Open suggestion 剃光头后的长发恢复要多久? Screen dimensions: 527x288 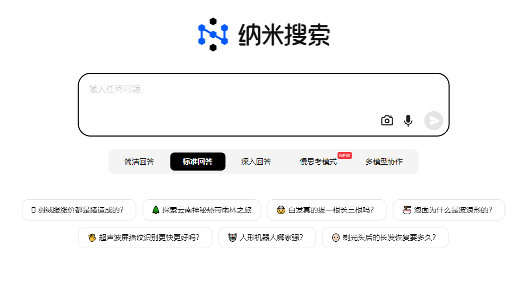point(385,238)
